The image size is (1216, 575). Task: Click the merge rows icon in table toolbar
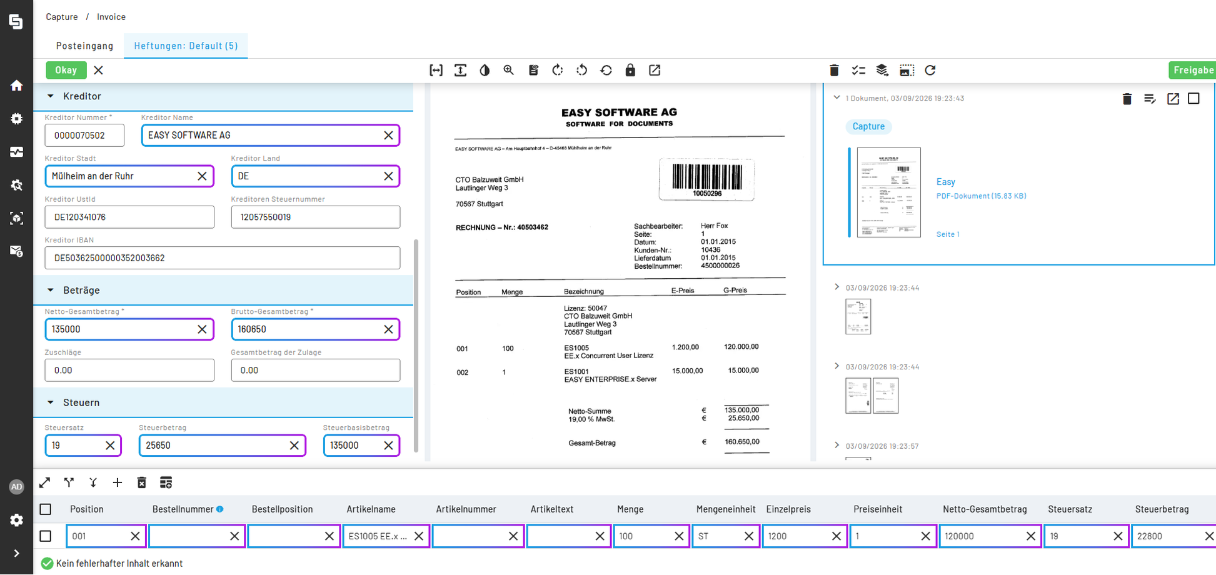tap(93, 482)
